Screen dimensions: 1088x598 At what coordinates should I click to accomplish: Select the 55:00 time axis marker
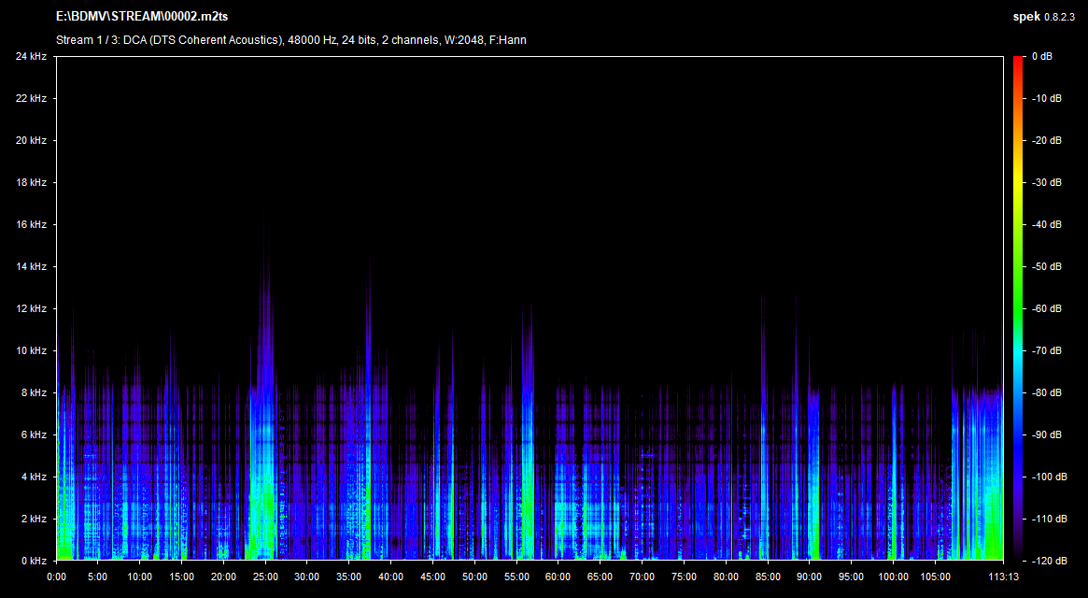pyautogui.click(x=516, y=577)
